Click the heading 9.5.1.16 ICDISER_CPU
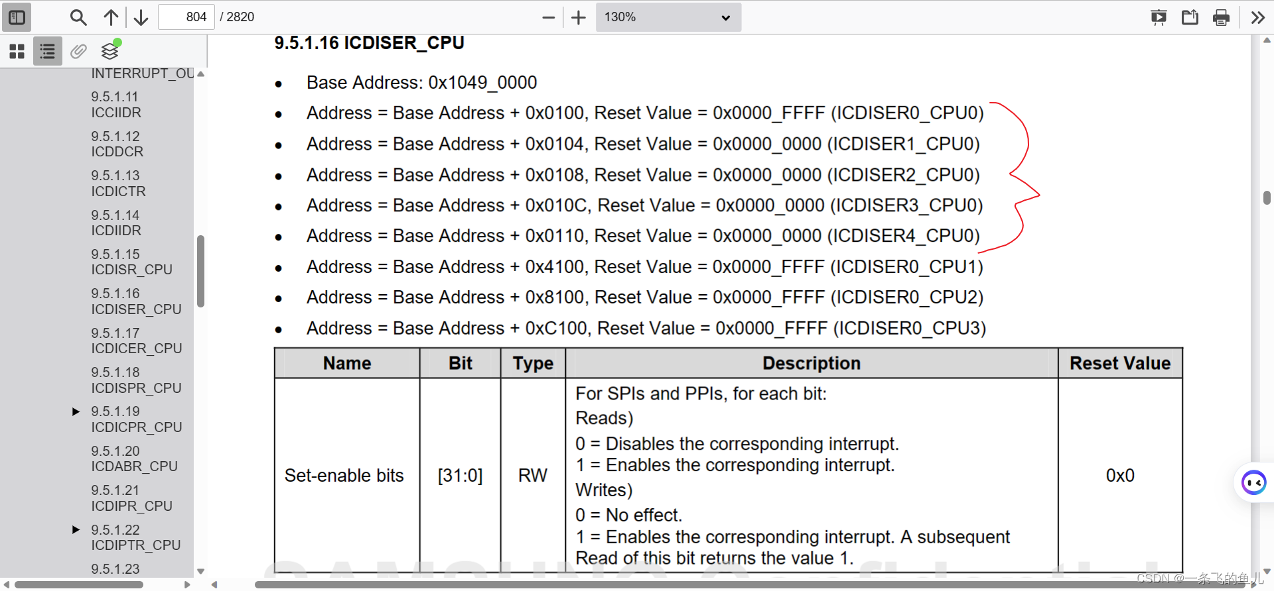The image size is (1274, 591). pyautogui.click(x=369, y=43)
